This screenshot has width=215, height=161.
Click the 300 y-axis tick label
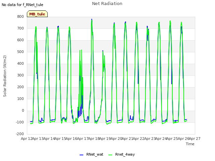pos(20,75)
